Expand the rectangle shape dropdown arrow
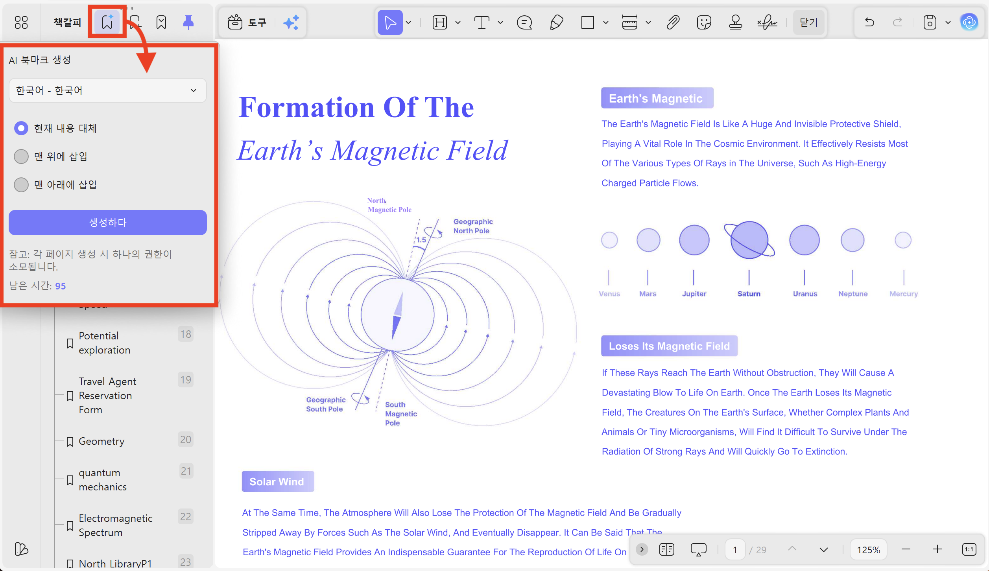Image resolution: width=989 pixels, height=571 pixels. pyautogui.click(x=606, y=22)
